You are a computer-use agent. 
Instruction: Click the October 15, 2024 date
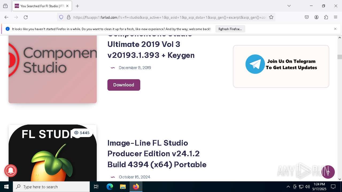[x=135, y=177]
